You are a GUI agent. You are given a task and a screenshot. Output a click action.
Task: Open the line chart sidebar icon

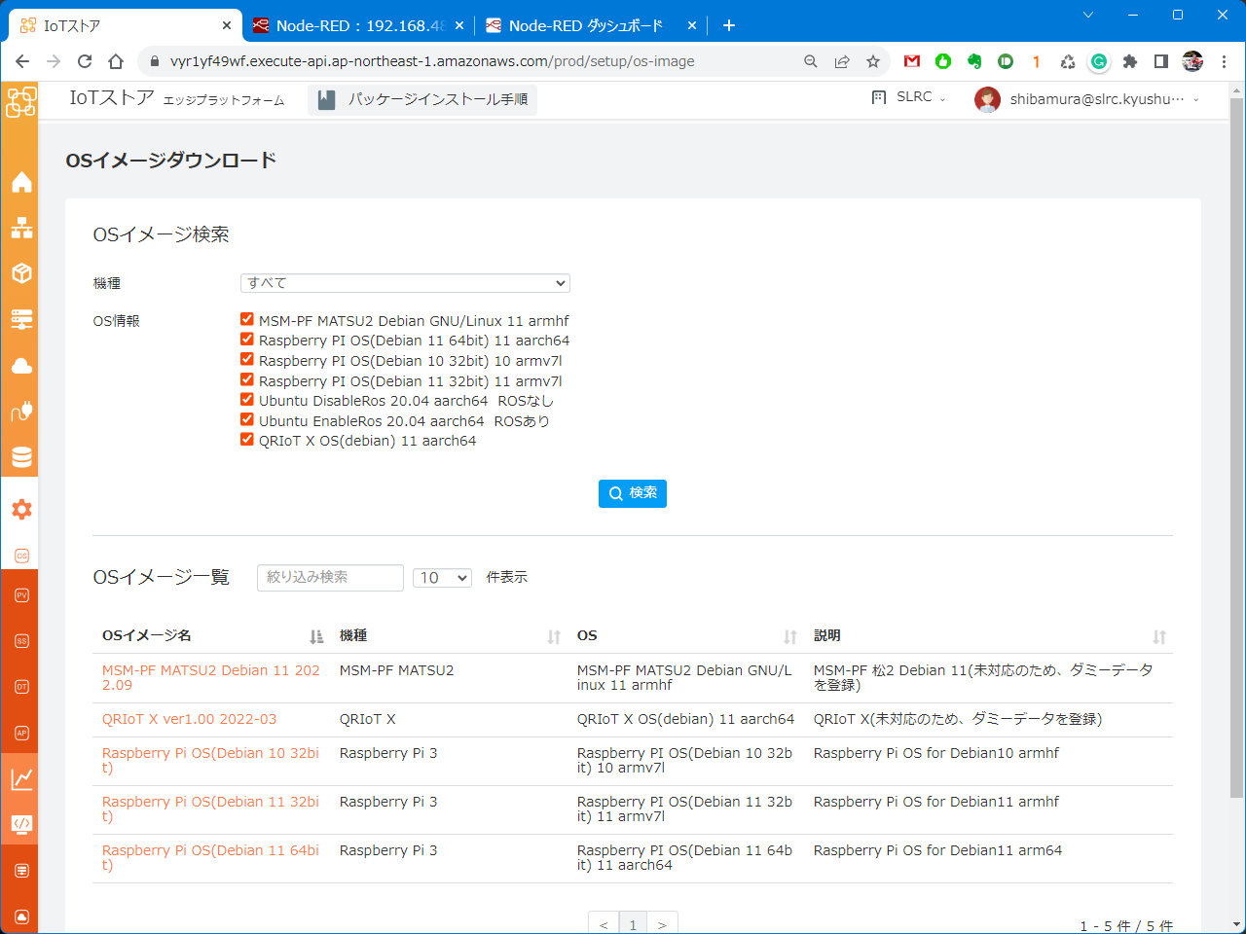(21, 778)
